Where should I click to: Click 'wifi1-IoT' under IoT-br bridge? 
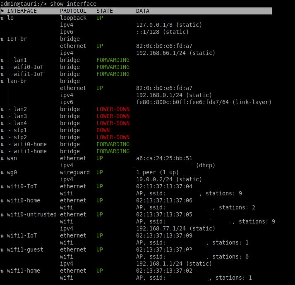[x=29, y=74]
